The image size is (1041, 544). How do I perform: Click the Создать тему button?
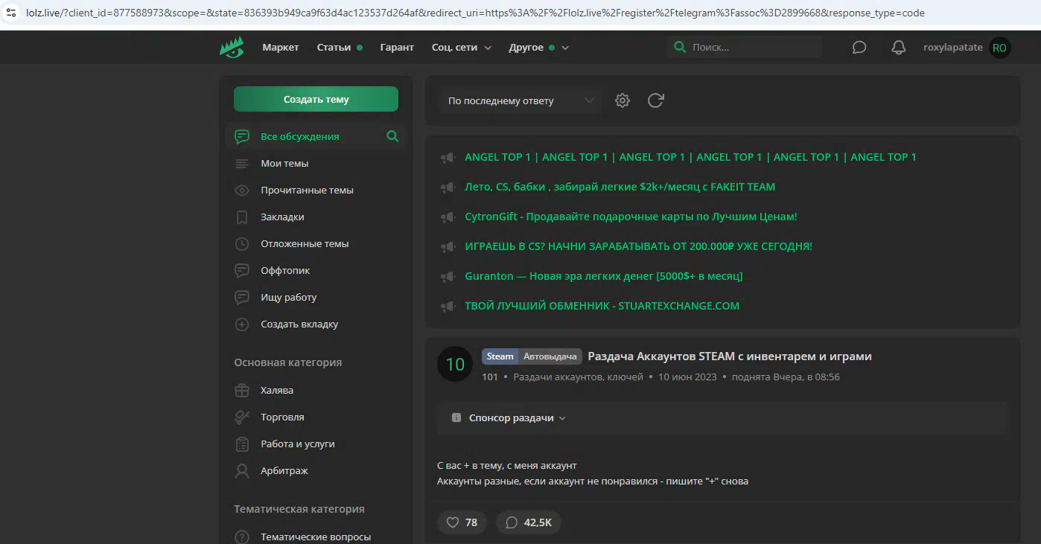click(316, 99)
